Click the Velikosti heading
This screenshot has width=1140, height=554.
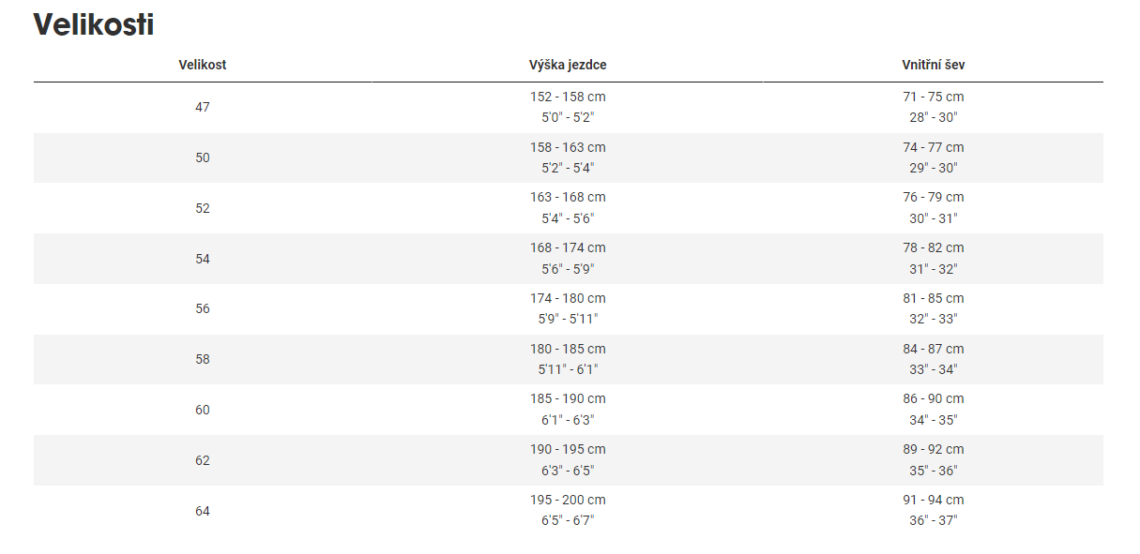(x=94, y=25)
